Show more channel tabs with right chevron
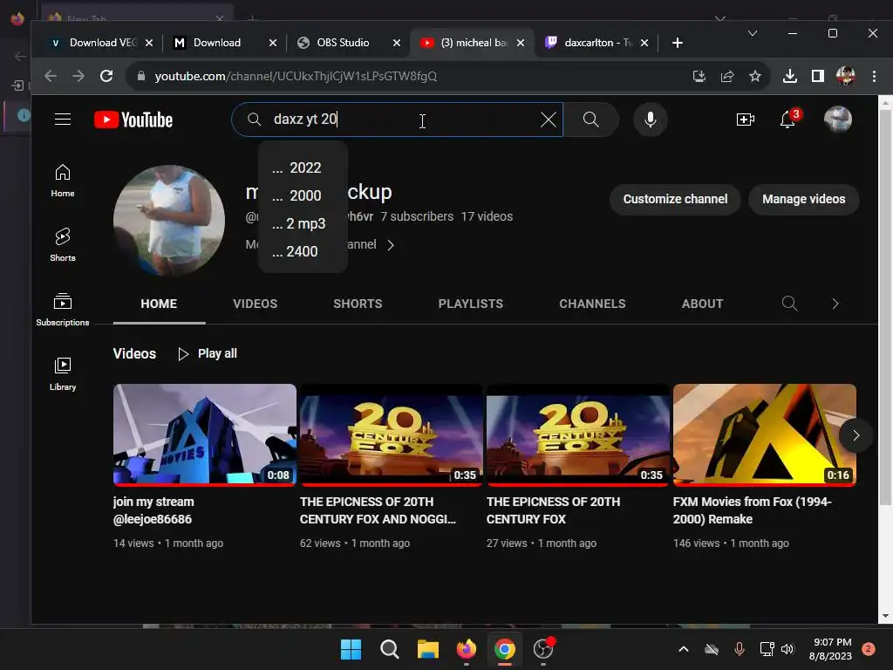This screenshot has height=670, width=893. [x=835, y=304]
